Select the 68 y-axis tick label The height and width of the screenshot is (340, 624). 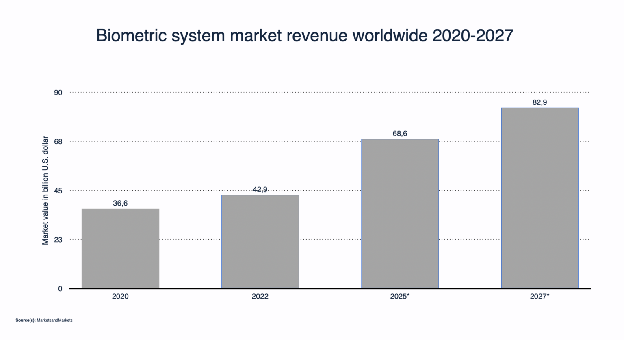pyautogui.click(x=58, y=142)
